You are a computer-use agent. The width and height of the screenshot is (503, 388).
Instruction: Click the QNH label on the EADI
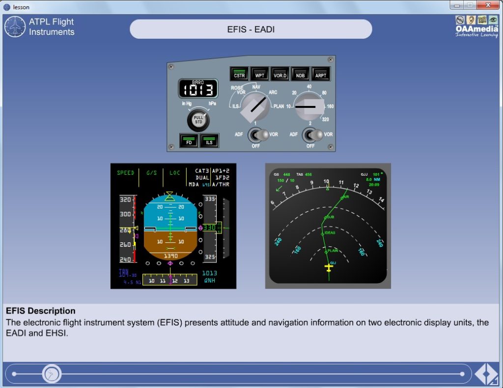point(210,281)
